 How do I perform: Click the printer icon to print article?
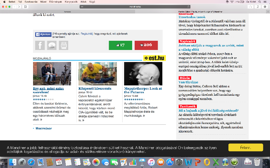[x=63, y=45]
